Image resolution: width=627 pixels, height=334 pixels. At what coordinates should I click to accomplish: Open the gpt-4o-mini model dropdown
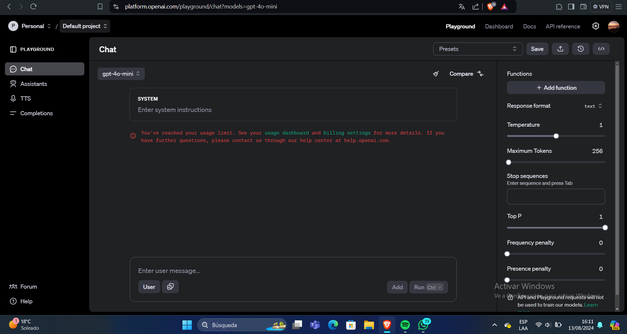tap(121, 74)
